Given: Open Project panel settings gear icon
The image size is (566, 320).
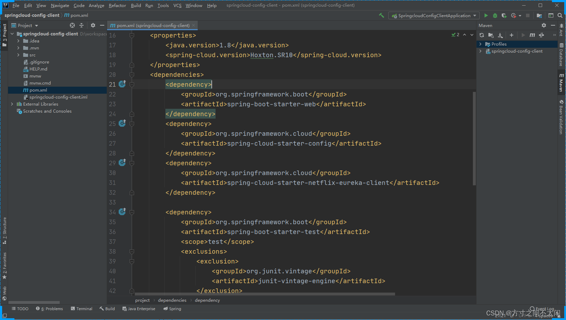Looking at the screenshot, I should pos(93,25).
